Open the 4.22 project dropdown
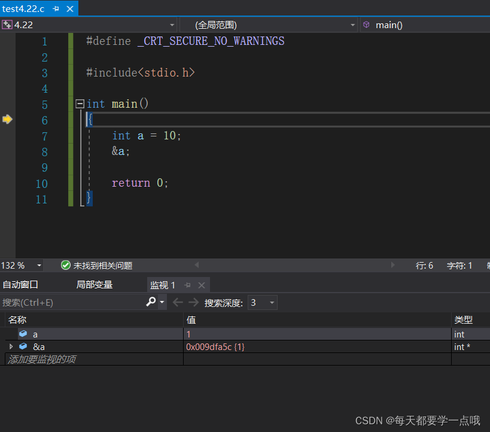The width and height of the screenshot is (490, 432). (172, 25)
